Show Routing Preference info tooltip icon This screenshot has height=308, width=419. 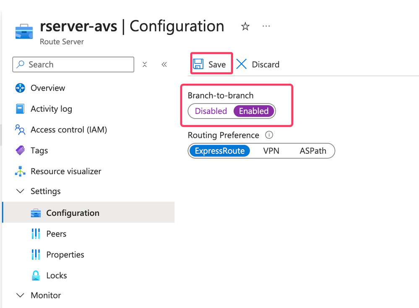(269, 135)
